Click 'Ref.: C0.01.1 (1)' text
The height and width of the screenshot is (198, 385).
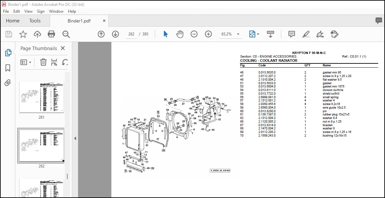354,57
